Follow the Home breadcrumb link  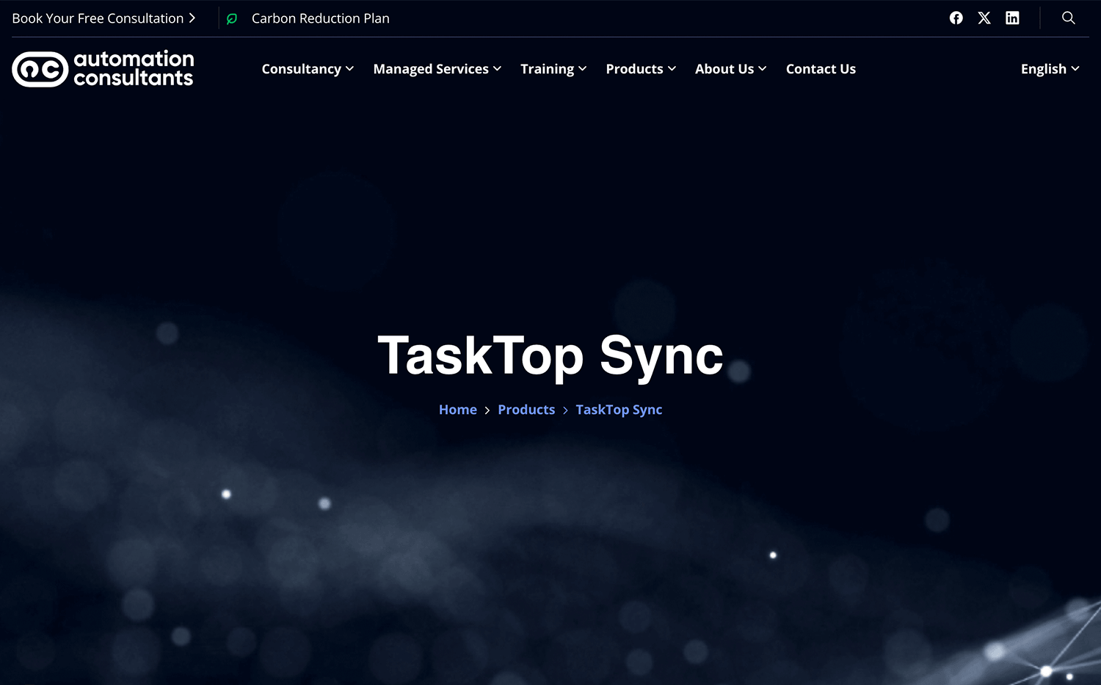pyautogui.click(x=458, y=410)
